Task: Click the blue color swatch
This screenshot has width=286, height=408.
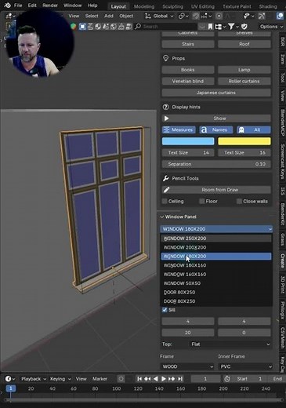Action: pos(188,141)
